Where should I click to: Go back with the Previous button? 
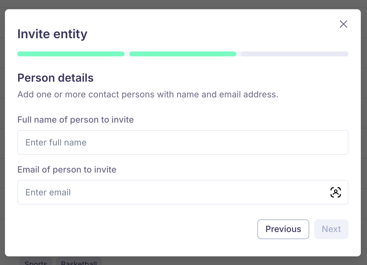(283, 229)
